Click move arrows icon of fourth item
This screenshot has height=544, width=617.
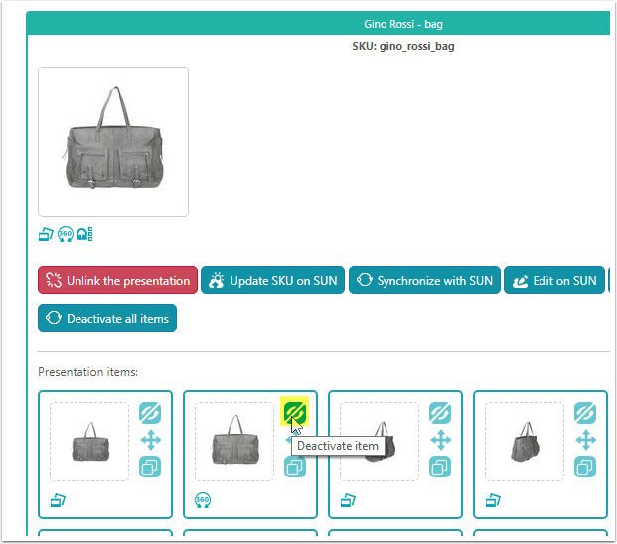coord(586,440)
